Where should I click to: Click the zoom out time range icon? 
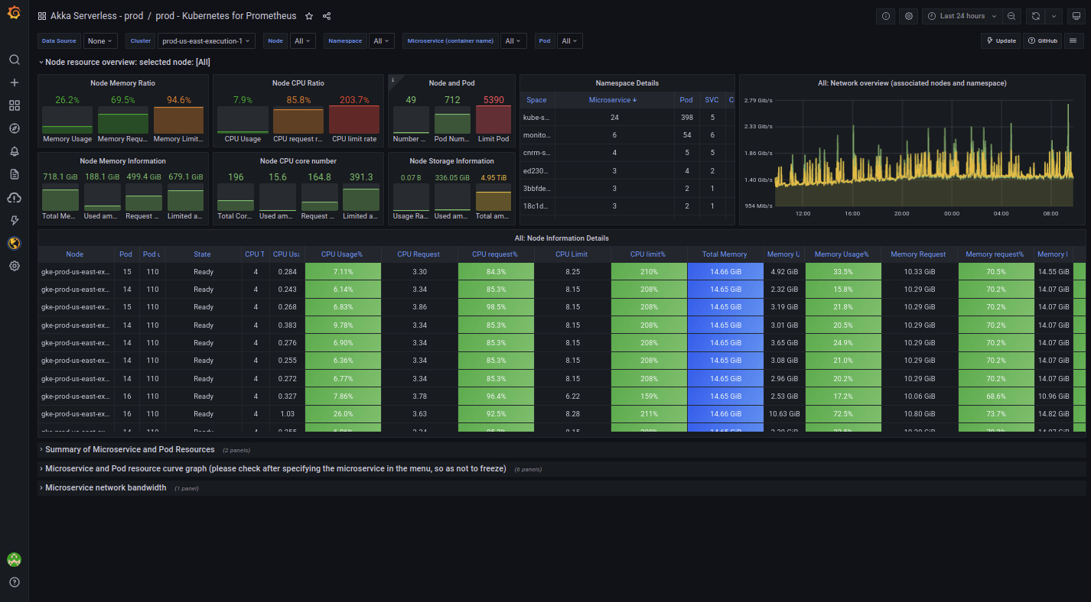pos(1011,16)
